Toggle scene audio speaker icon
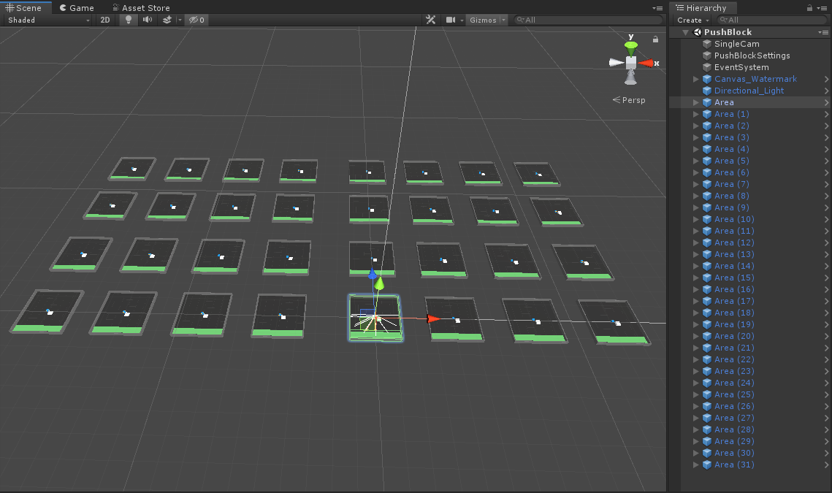 pos(147,20)
